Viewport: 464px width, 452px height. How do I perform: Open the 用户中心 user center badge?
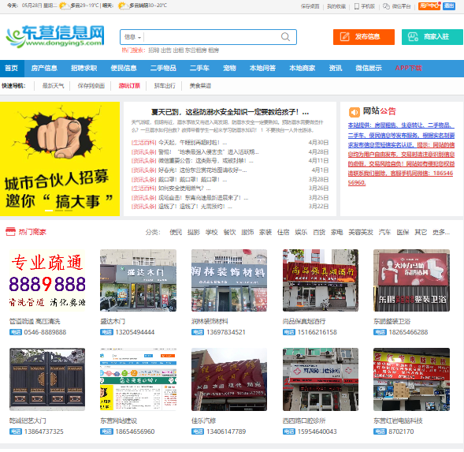429,6
